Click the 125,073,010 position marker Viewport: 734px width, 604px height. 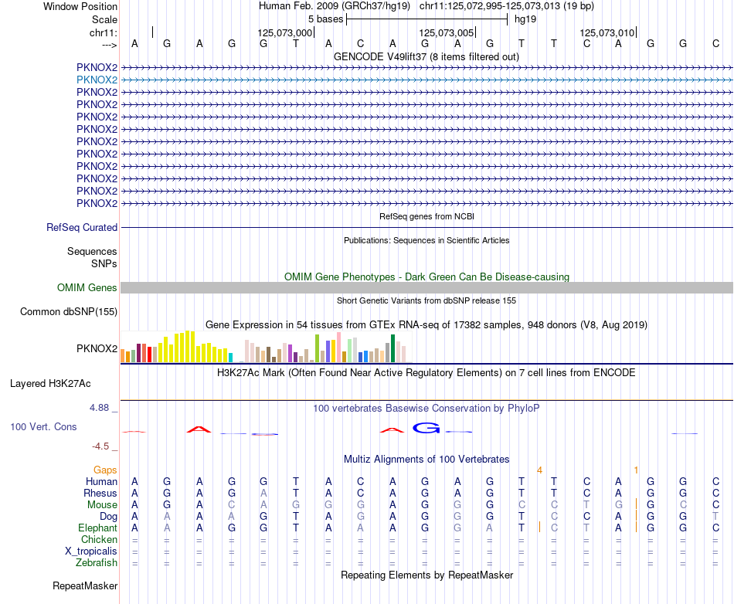pyautogui.click(x=607, y=32)
